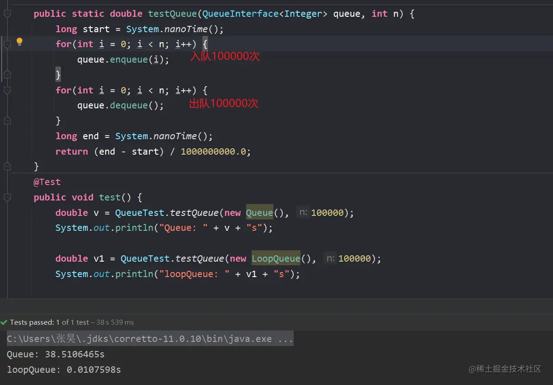Collapse the enqueue for-loop fold marker
The width and height of the screenshot is (553, 385).
7,44
